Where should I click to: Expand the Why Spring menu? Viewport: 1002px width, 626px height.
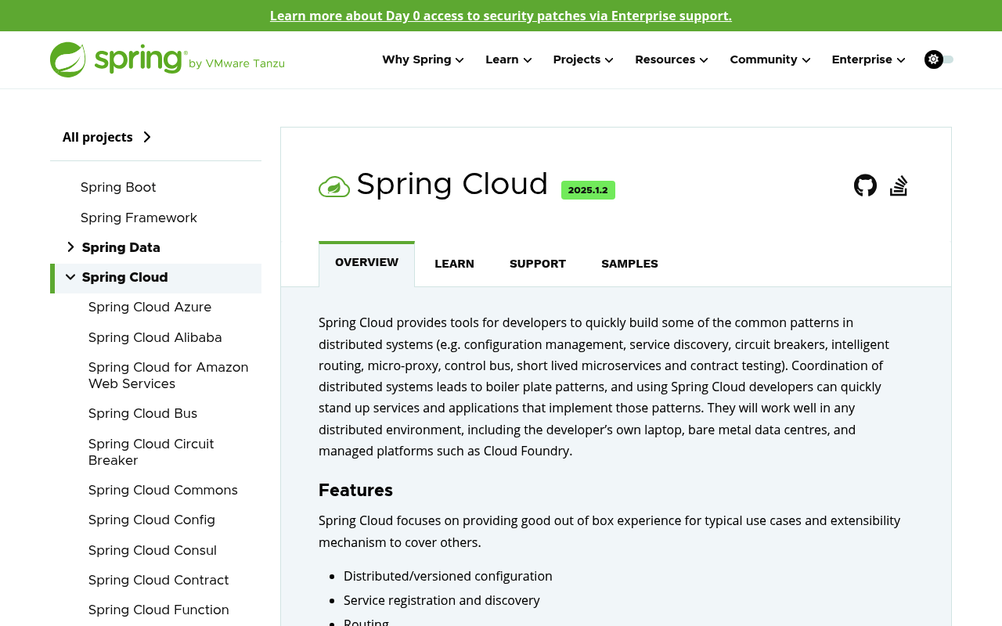click(423, 59)
